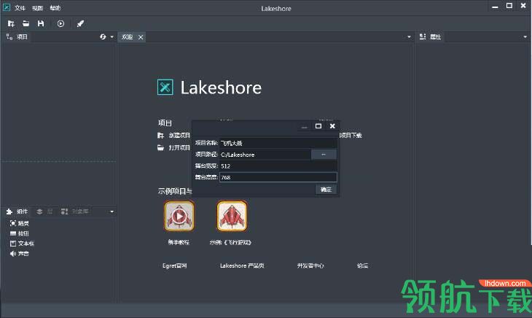
Task: Select the 项目 project panel tab
Action: [17, 36]
